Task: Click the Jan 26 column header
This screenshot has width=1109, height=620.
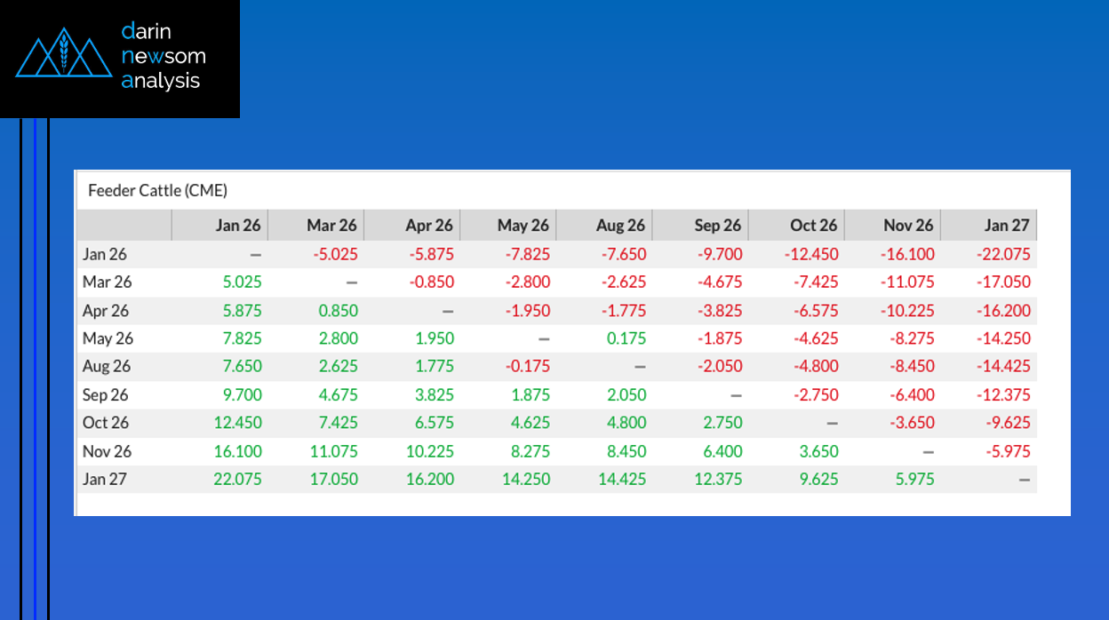Action: (238, 226)
